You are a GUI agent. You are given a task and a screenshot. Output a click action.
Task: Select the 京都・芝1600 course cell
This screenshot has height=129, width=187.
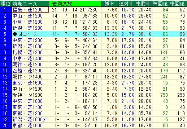(30, 125)
